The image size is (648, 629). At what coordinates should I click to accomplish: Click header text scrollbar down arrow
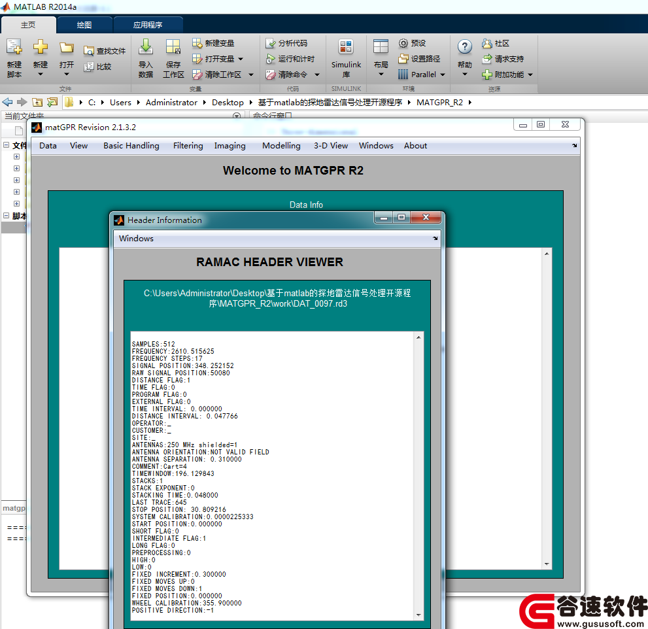418,615
